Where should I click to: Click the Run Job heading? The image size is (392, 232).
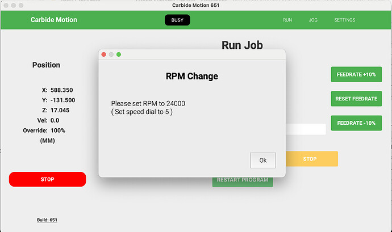(242, 45)
